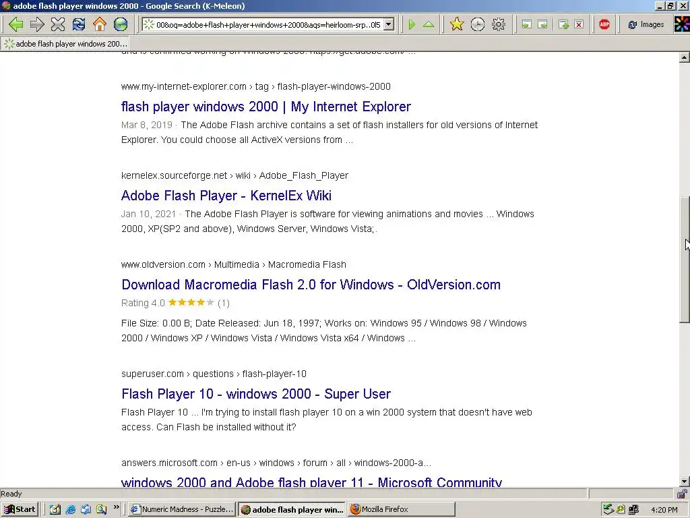The width and height of the screenshot is (690, 518).
Task: Launch Internet Explorer from Quick Launch
Action: (70, 509)
